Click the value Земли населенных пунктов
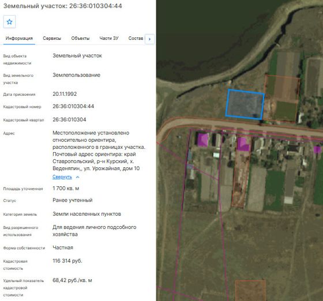Viewport: 323px width, 301px height. pyautogui.click(x=87, y=214)
